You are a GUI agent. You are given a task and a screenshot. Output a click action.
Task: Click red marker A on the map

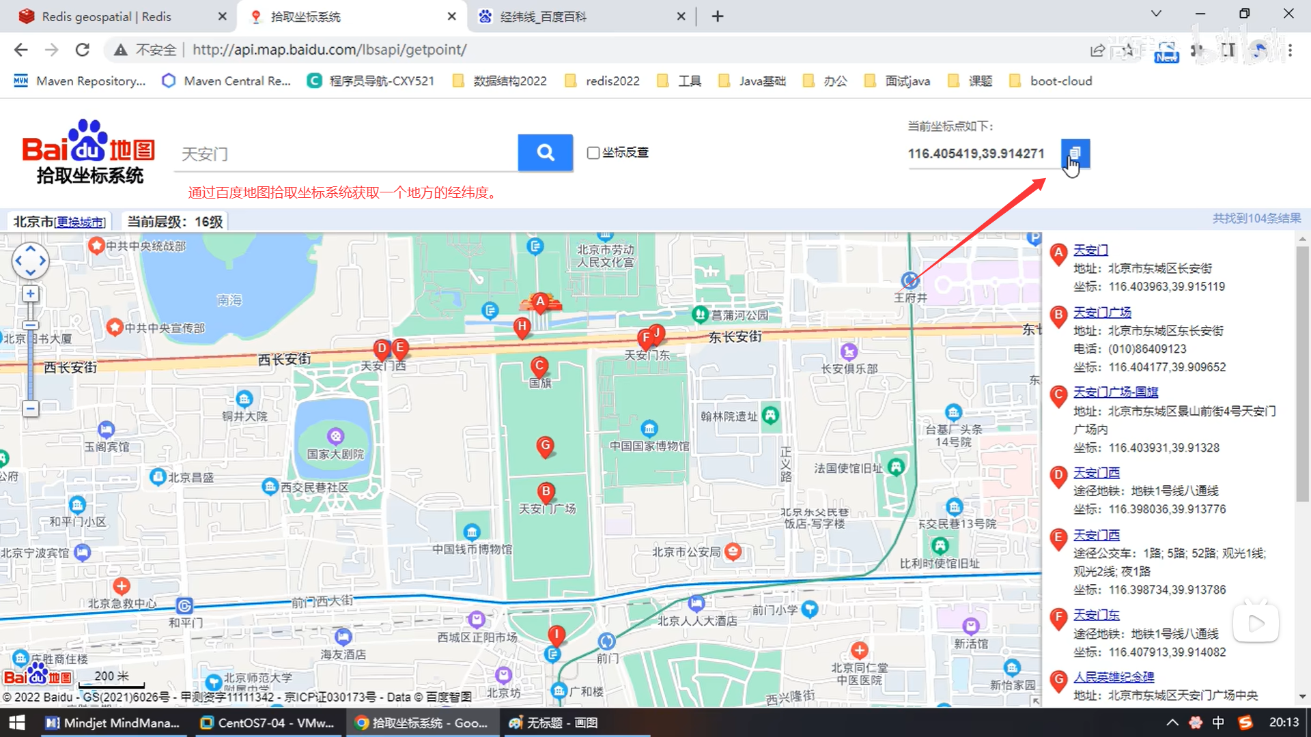(540, 302)
